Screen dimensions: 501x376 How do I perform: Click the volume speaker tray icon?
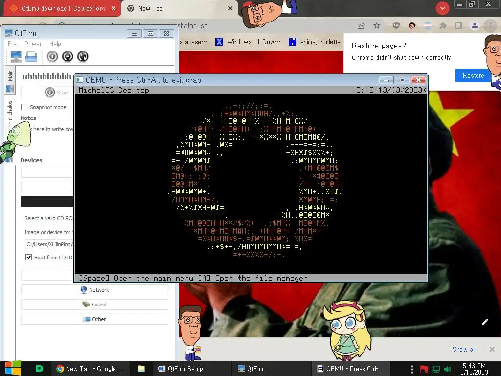tap(448, 369)
